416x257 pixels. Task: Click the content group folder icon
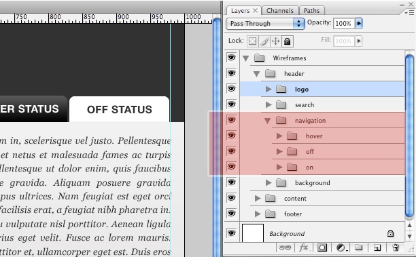click(x=270, y=198)
